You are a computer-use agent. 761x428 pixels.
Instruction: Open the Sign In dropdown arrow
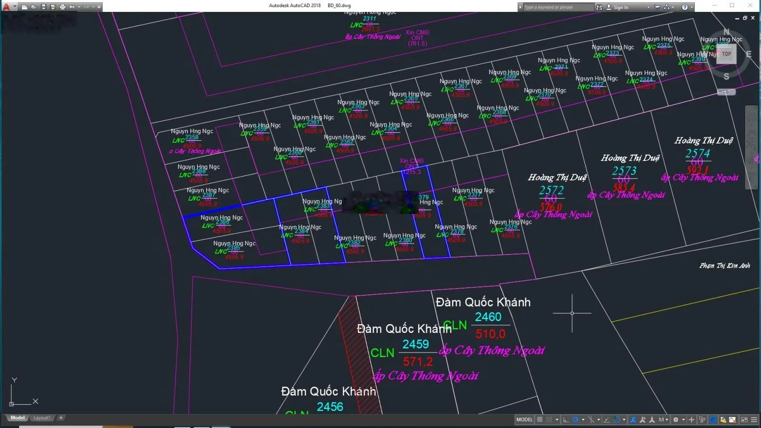pos(648,7)
